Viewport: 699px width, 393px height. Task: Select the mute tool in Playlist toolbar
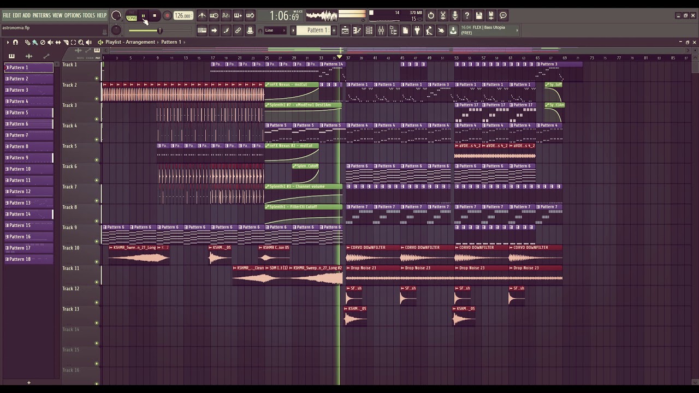[x=50, y=42]
